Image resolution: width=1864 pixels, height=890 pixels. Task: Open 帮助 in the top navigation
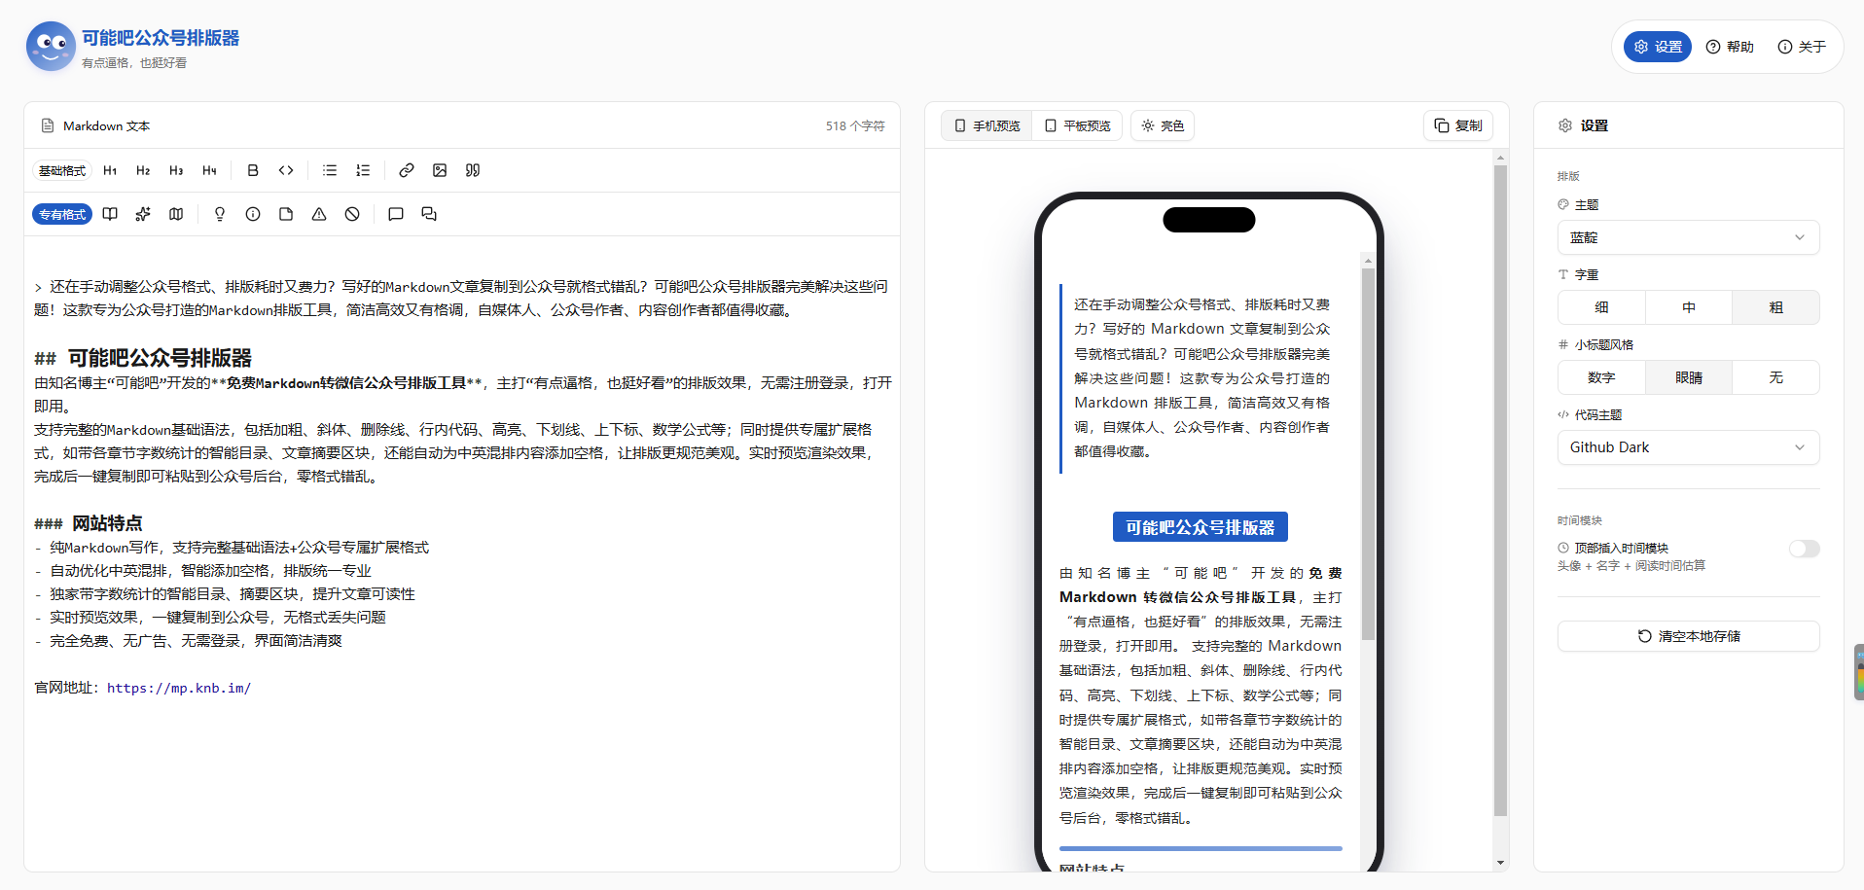[1730, 47]
